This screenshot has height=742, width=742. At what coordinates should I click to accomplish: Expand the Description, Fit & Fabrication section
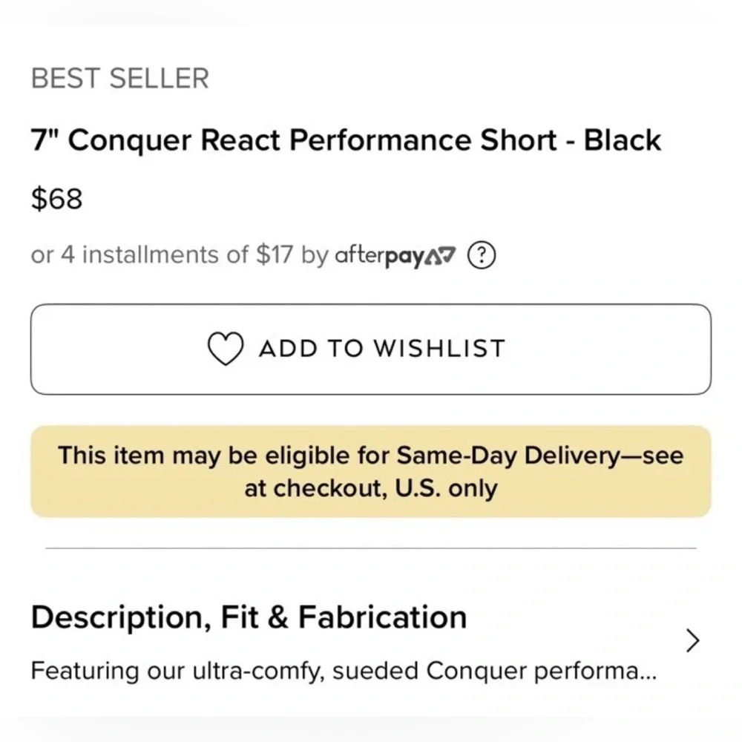(x=249, y=616)
